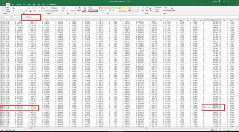Open the 文件 (File) menu tab
Image resolution: width=239 pixels, height=132 pixels.
click(x=3, y=4)
